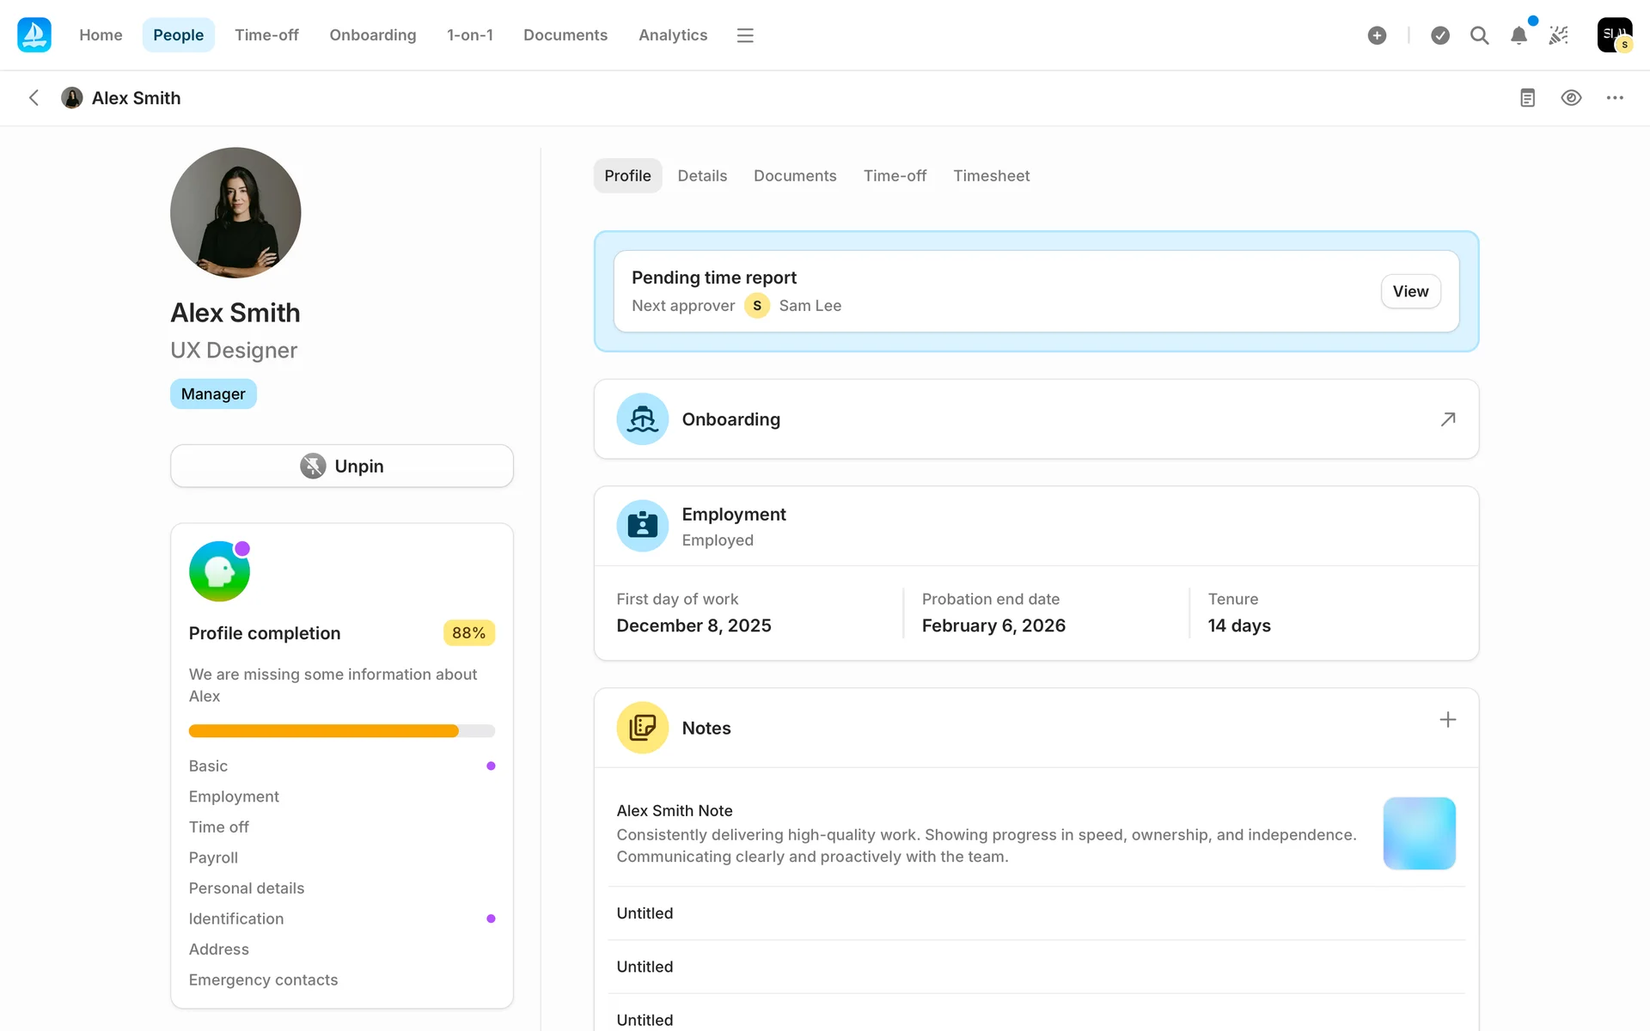Open user account avatar in top right
Image resolution: width=1650 pixels, height=1031 pixels.
coord(1614,35)
